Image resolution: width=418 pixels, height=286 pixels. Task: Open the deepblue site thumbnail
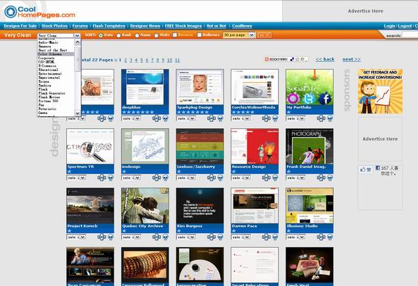click(x=145, y=87)
